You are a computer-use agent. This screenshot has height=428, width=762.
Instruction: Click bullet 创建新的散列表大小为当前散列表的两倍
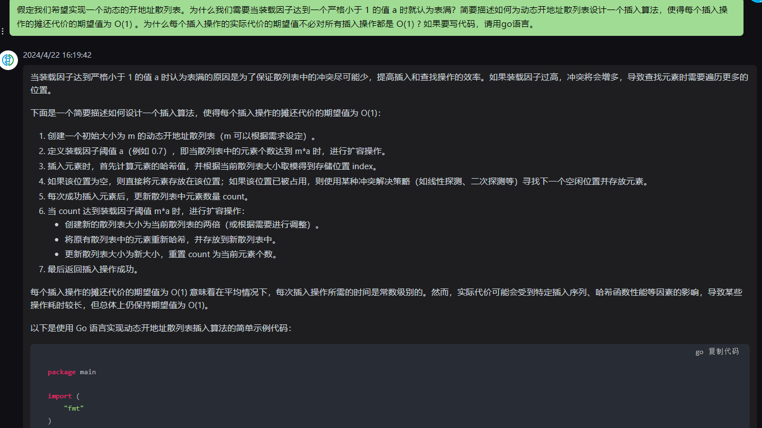[x=192, y=225]
